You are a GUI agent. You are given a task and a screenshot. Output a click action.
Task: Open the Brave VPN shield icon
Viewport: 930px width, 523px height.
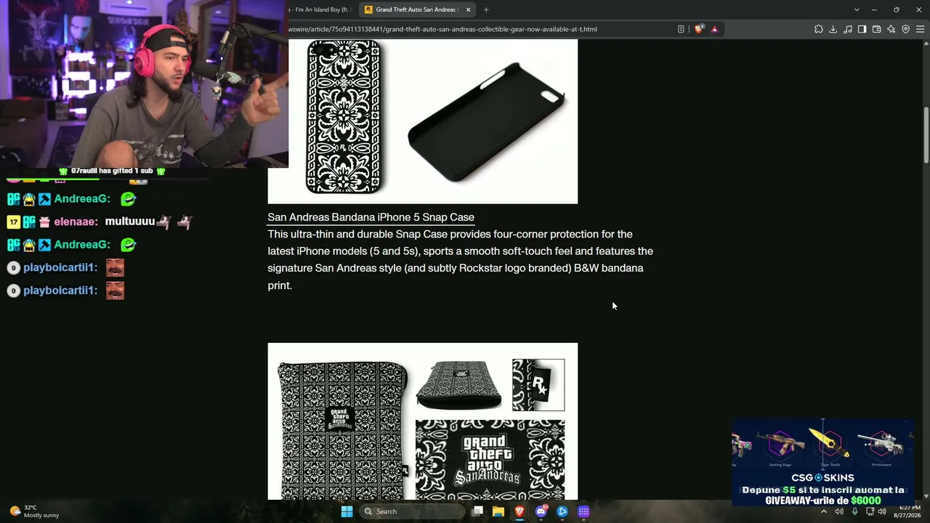click(x=905, y=29)
